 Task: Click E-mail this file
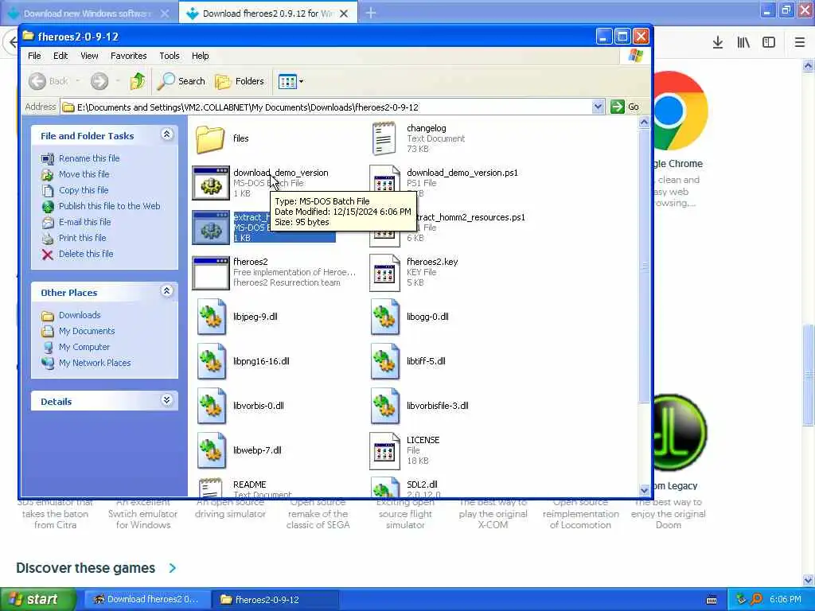84,223
